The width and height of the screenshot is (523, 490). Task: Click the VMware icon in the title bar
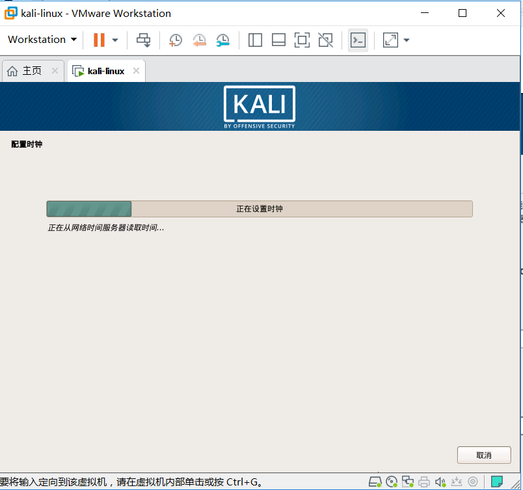click(10, 14)
